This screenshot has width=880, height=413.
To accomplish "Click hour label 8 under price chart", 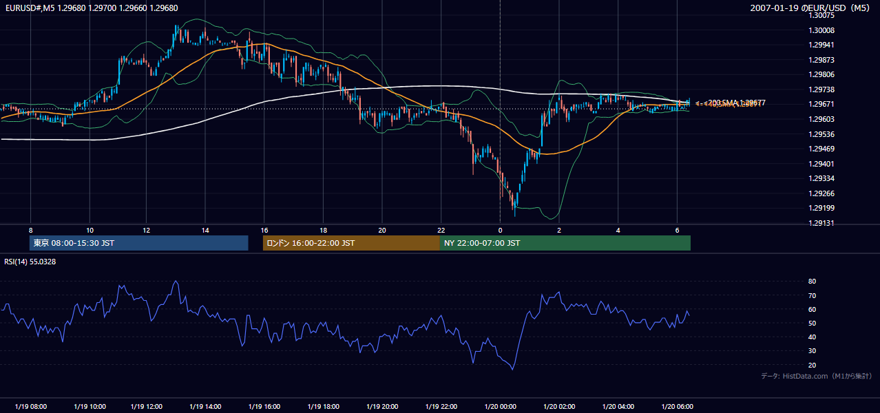I will pyautogui.click(x=30, y=230).
